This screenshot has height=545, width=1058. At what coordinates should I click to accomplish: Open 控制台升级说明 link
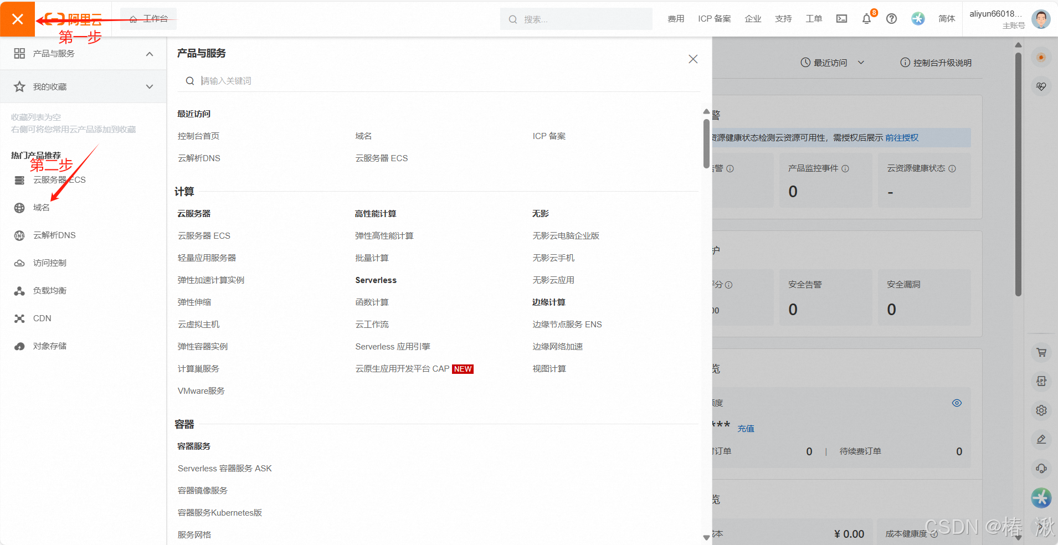point(936,63)
